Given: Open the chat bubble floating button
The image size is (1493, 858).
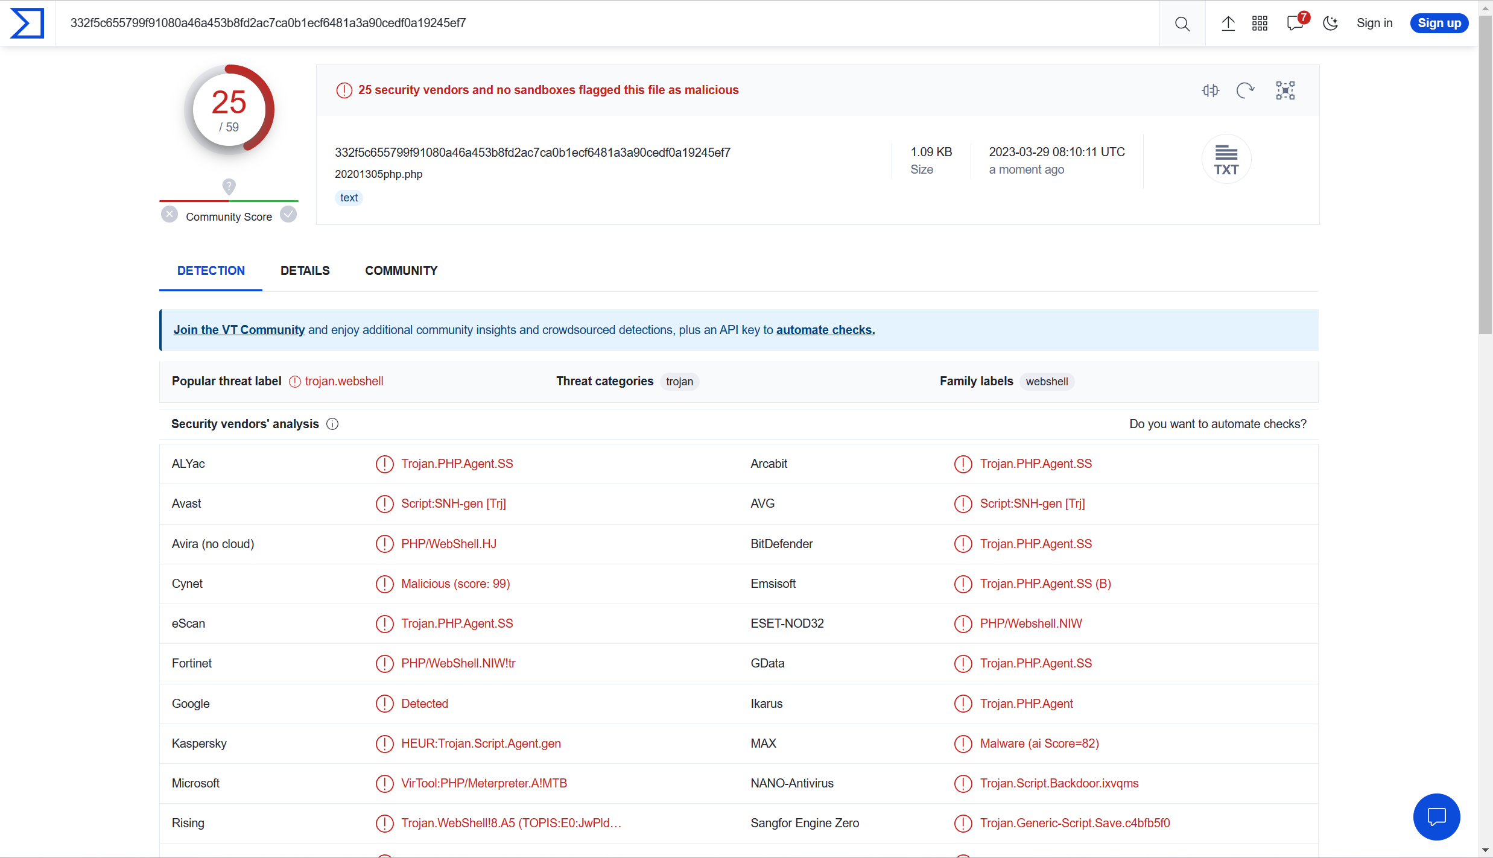Looking at the screenshot, I should 1436,817.
